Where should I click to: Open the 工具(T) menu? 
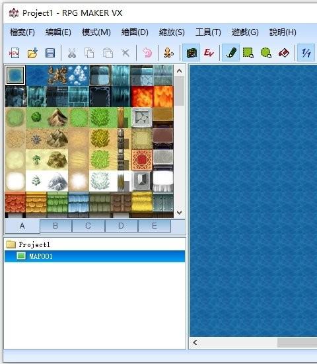(x=208, y=32)
